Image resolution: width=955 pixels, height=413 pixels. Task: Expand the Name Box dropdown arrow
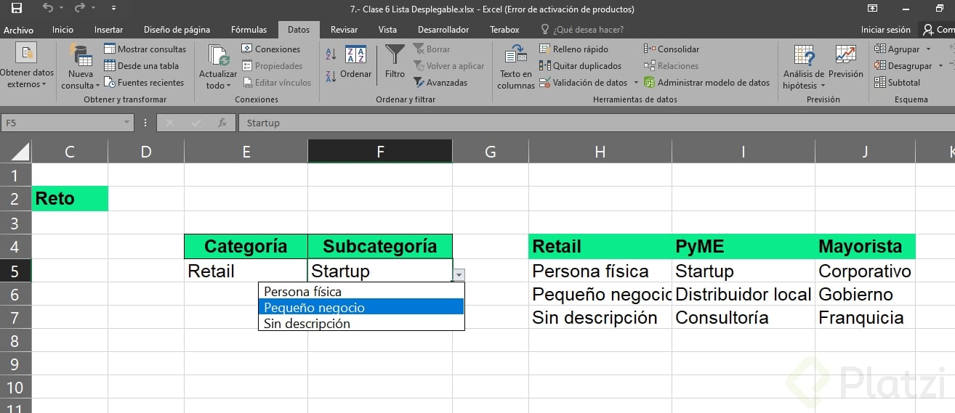(x=127, y=123)
